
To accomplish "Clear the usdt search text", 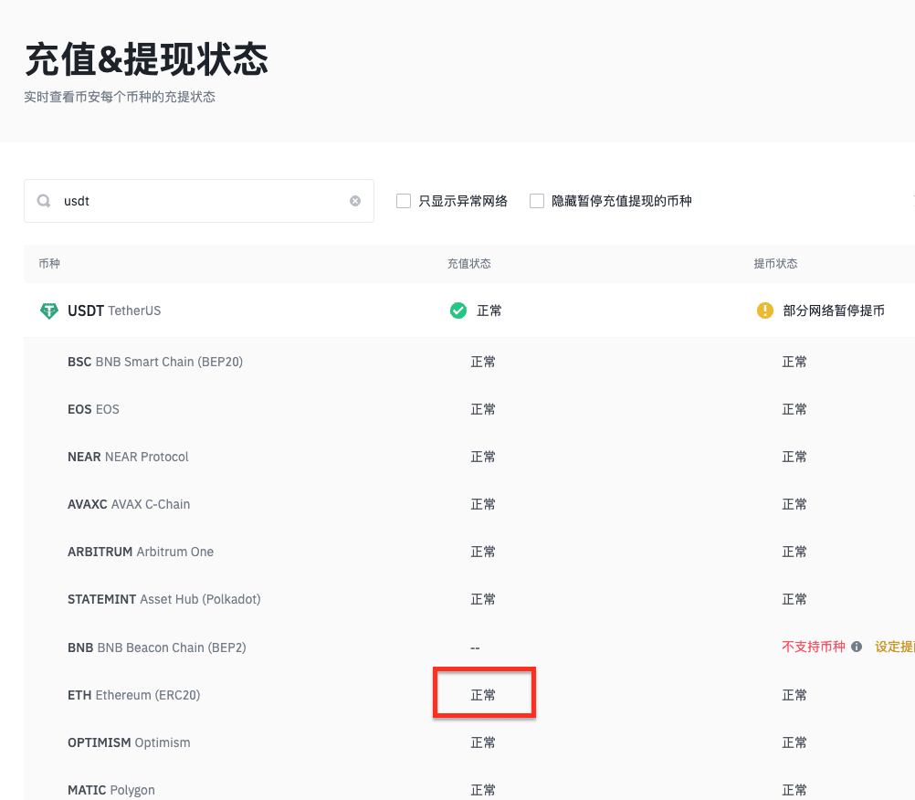I will tap(355, 201).
